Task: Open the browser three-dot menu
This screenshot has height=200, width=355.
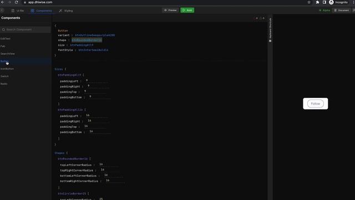Action: pyautogui.click(x=353, y=2)
